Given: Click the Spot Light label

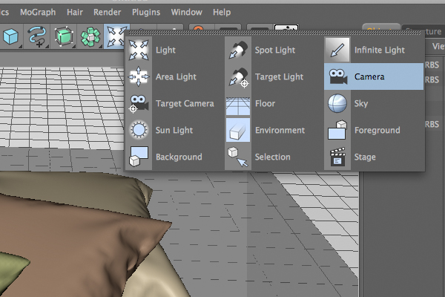Looking at the screenshot, I should click(275, 50).
